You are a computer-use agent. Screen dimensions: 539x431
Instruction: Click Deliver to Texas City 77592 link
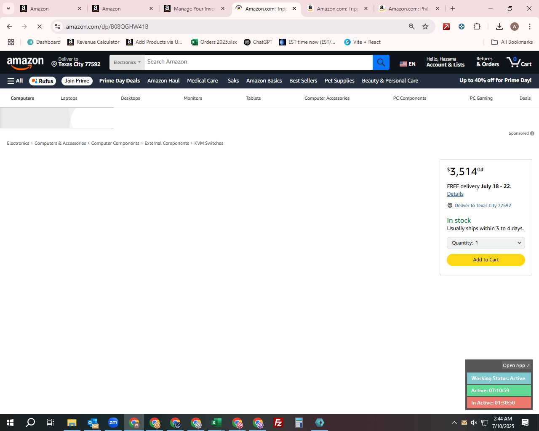pyautogui.click(x=483, y=205)
